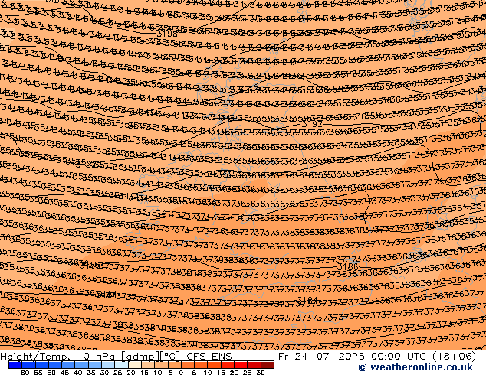Select the legend swatch between 10 and 15
Screen dimensions: 486x375
[215, 365]
